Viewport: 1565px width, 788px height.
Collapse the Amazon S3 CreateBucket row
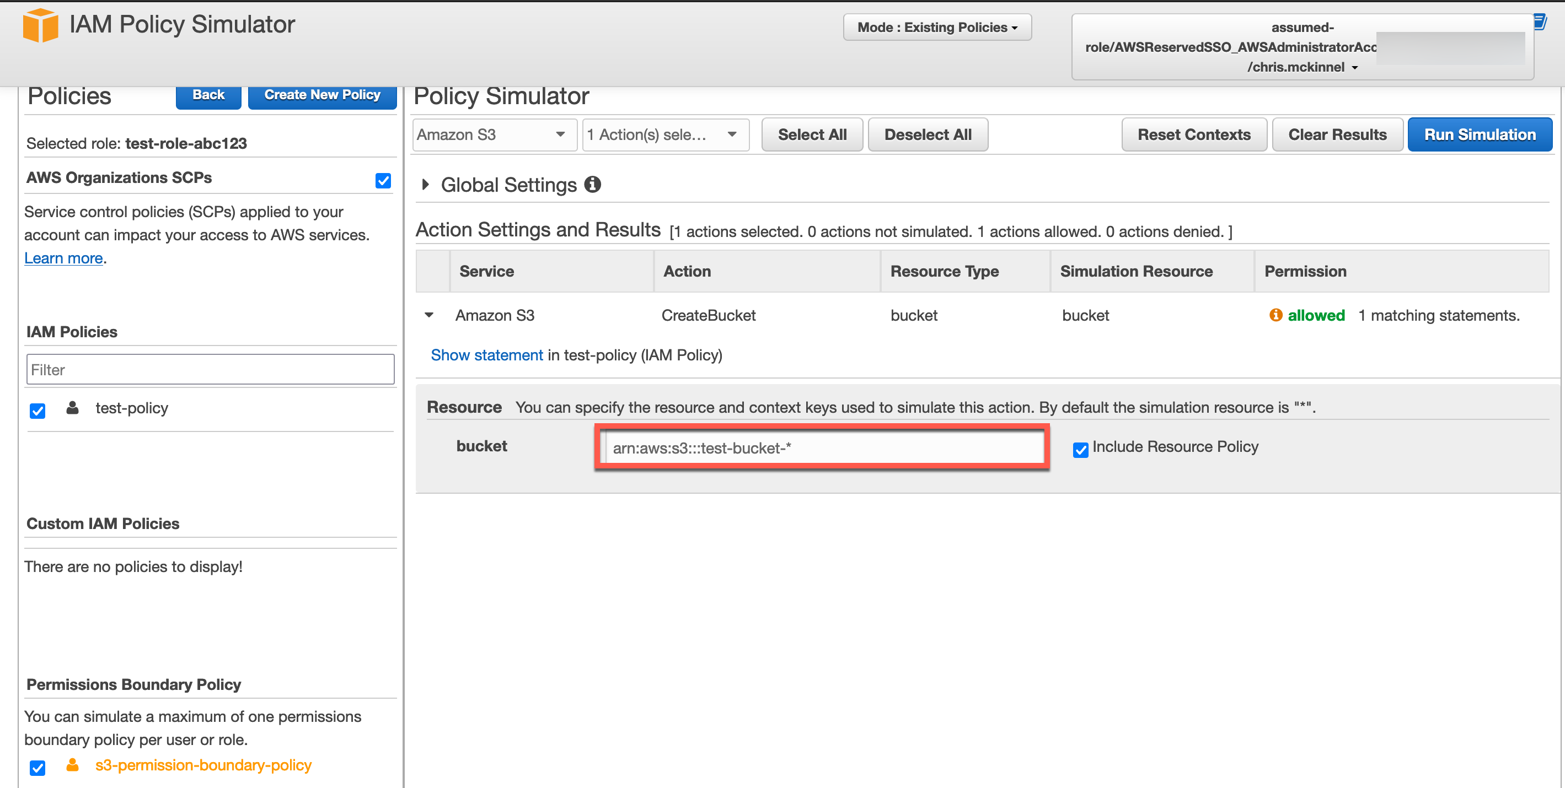point(429,315)
